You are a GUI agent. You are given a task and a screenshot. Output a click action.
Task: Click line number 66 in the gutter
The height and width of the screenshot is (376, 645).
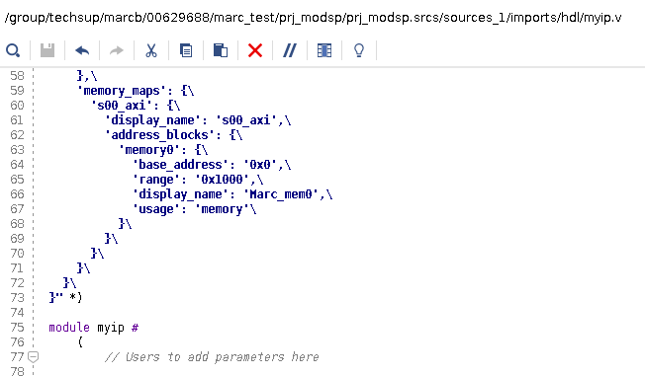(17, 194)
